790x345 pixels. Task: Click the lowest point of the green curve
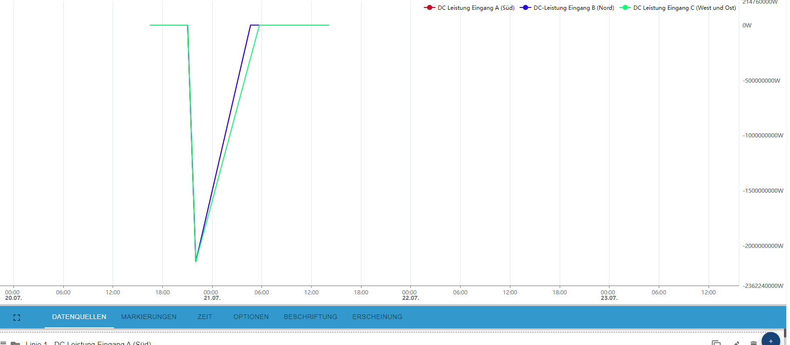click(x=196, y=261)
